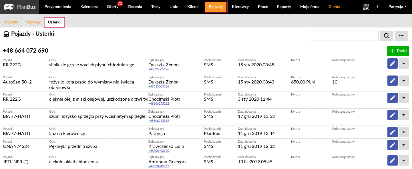Click the bus icon beside Pojazdy › Usterki
Screen dimensions: 412x169
pos(6,34)
